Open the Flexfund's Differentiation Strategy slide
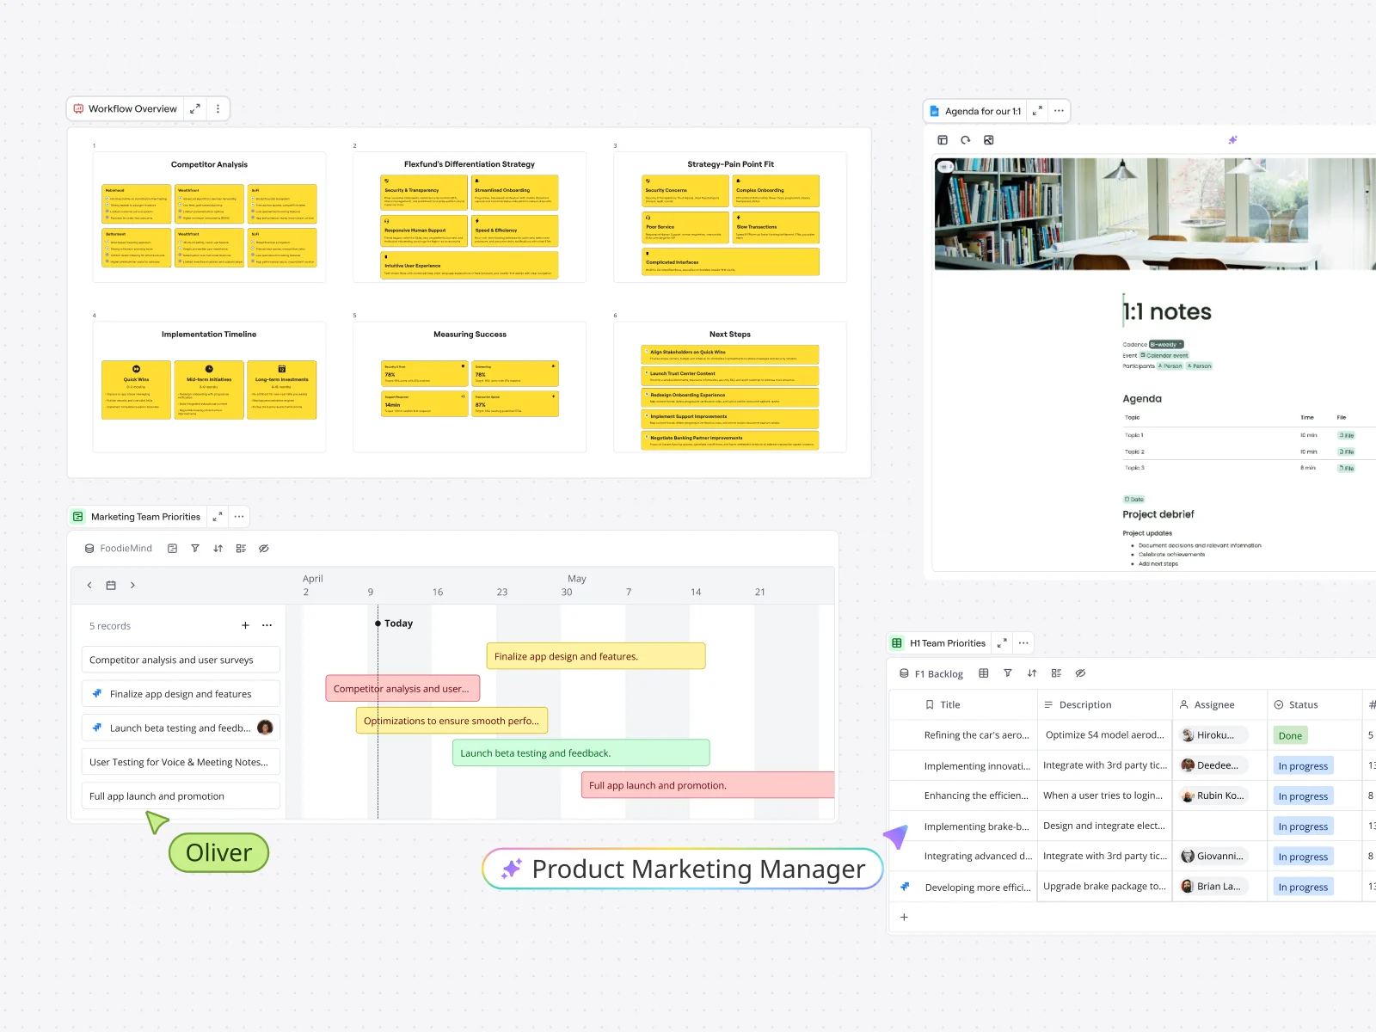 (470, 217)
